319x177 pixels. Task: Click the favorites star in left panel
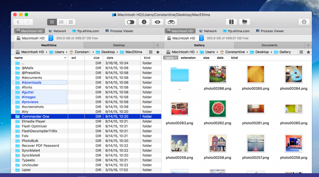(158, 52)
